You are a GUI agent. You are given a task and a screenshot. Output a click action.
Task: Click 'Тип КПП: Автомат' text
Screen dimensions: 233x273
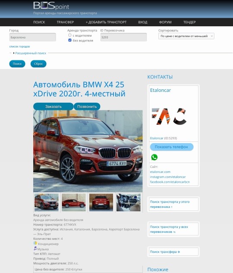47,254
